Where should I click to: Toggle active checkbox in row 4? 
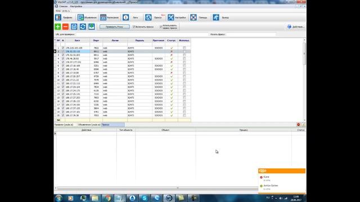(63, 58)
